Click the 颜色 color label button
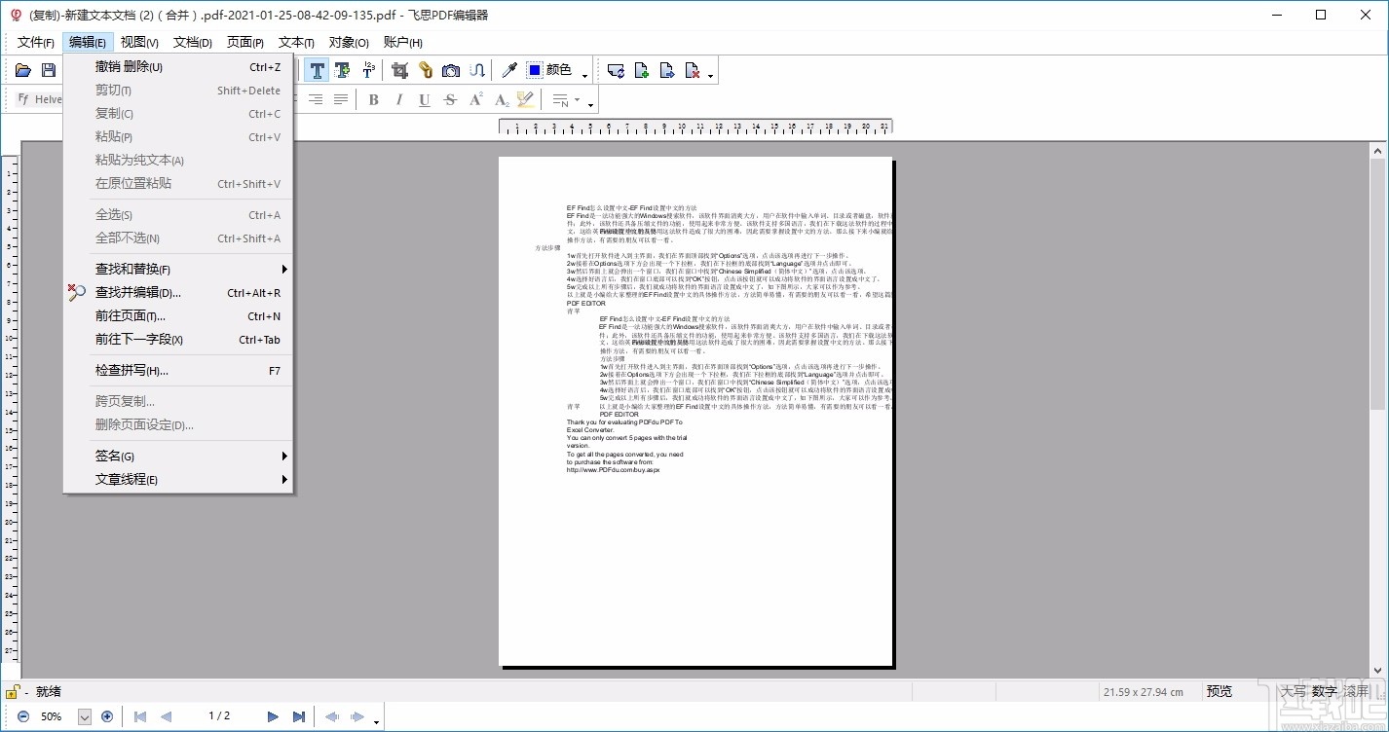 tap(559, 70)
